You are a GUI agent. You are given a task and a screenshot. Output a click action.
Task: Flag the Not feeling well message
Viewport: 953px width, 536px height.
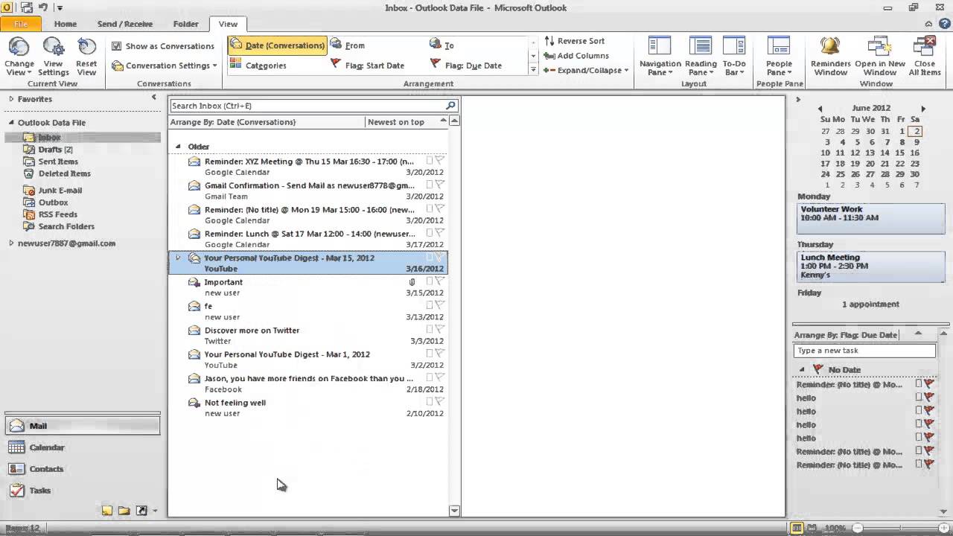tap(439, 402)
